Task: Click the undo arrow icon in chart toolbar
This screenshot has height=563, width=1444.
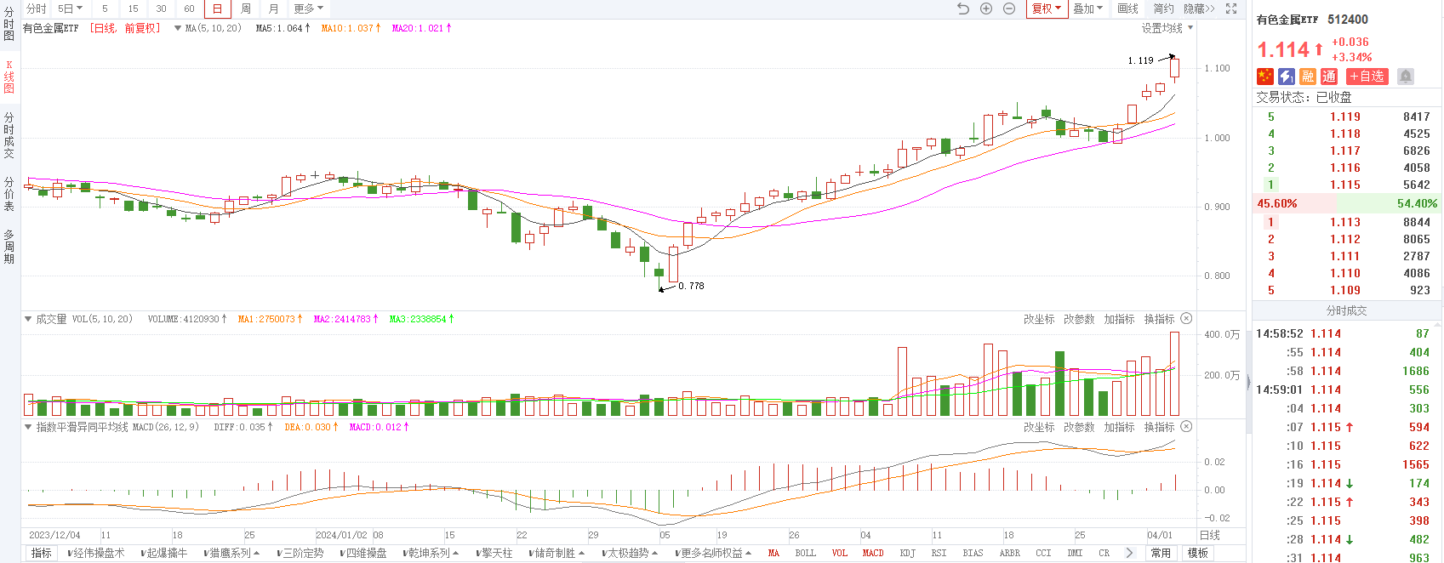Action: pos(963,9)
